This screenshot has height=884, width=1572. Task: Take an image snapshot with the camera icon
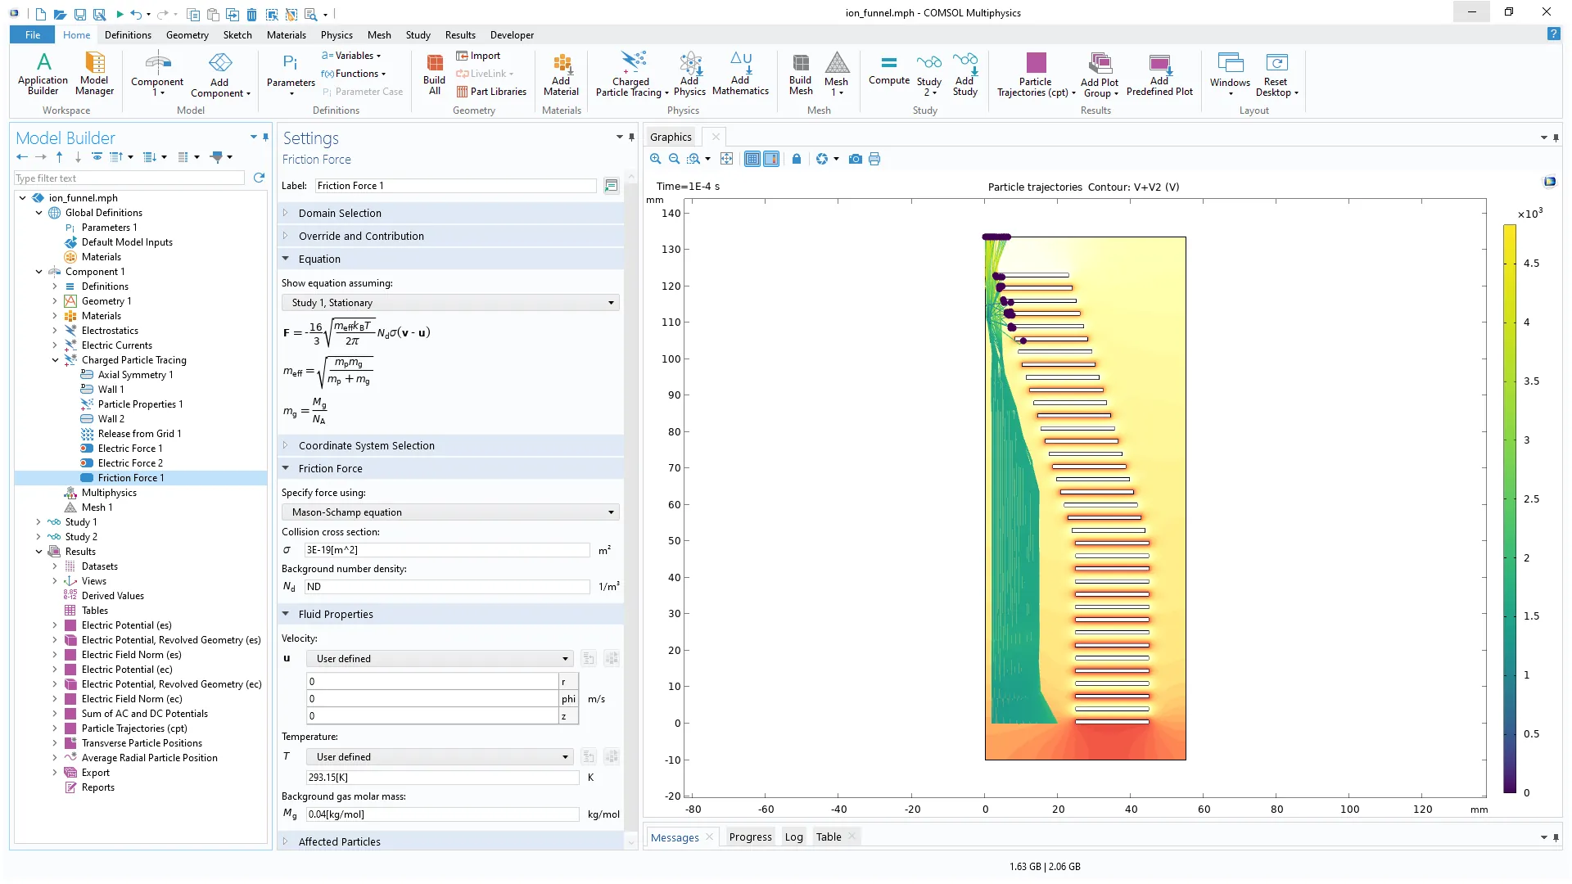point(855,159)
